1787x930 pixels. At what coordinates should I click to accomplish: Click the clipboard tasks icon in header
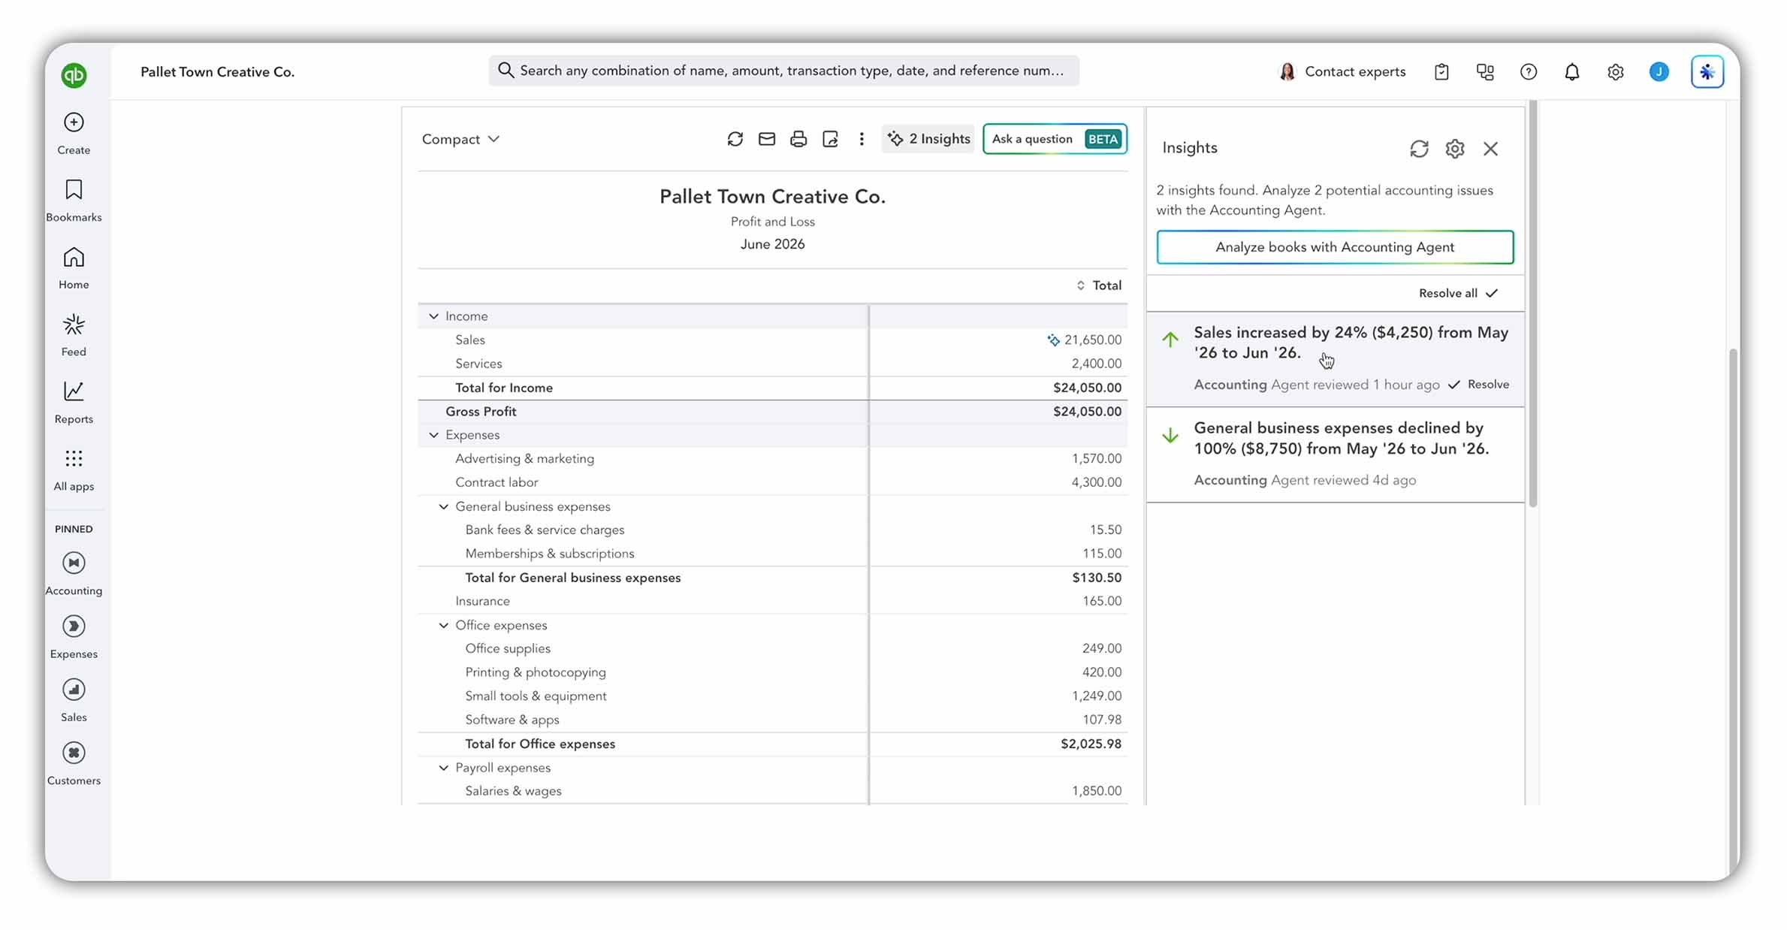click(x=1441, y=71)
